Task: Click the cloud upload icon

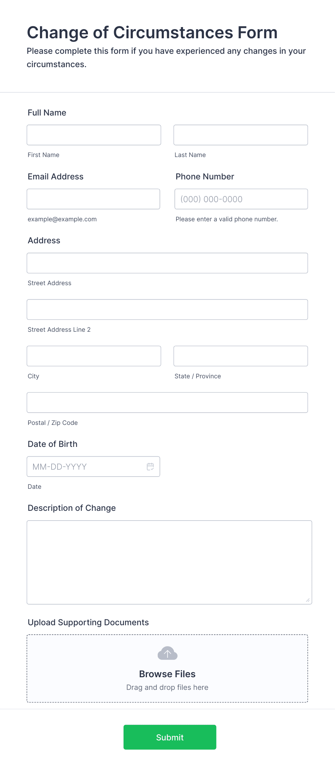Action: tap(167, 653)
